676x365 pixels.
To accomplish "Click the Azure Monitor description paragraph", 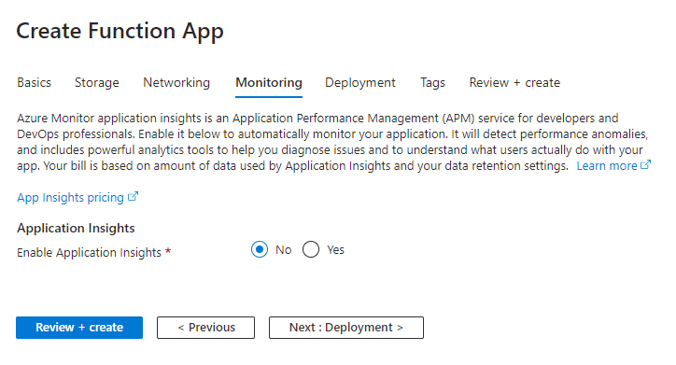I will (x=332, y=142).
